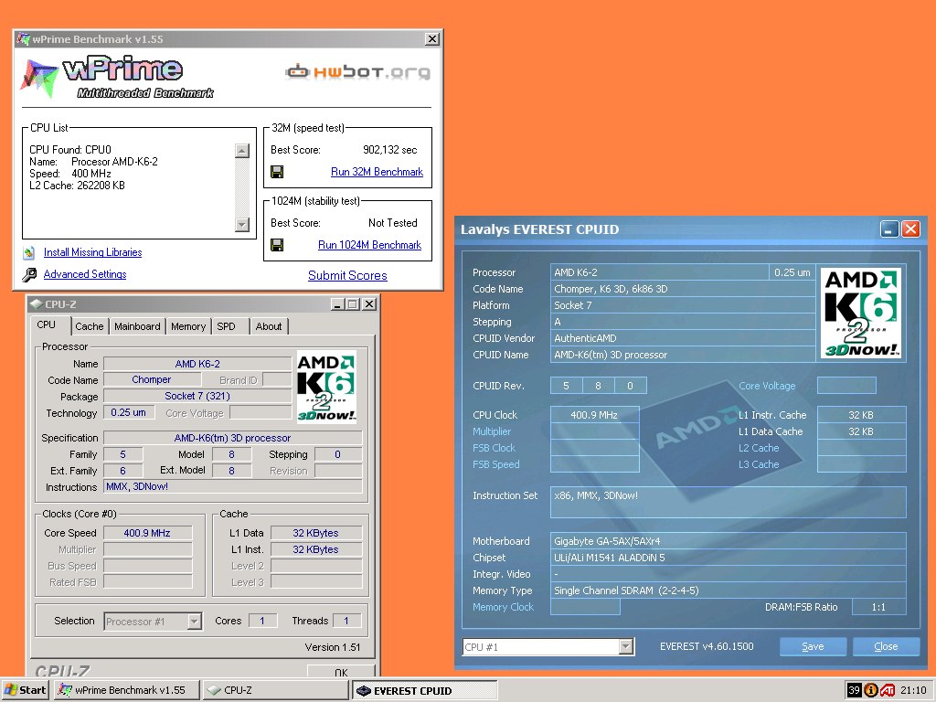Click the orange info tray icon

click(x=871, y=690)
